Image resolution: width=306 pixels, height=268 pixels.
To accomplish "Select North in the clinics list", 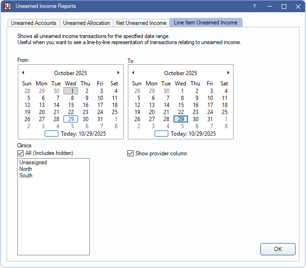I will [26, 169].
